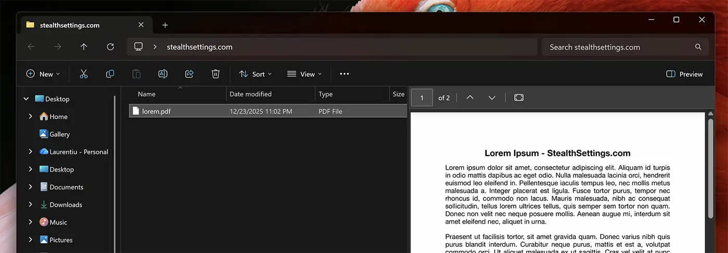Image resolution: width=728 pixels, height=253 pixels.
Task: Select Documents in navigation pane
Action: (61, 187)
